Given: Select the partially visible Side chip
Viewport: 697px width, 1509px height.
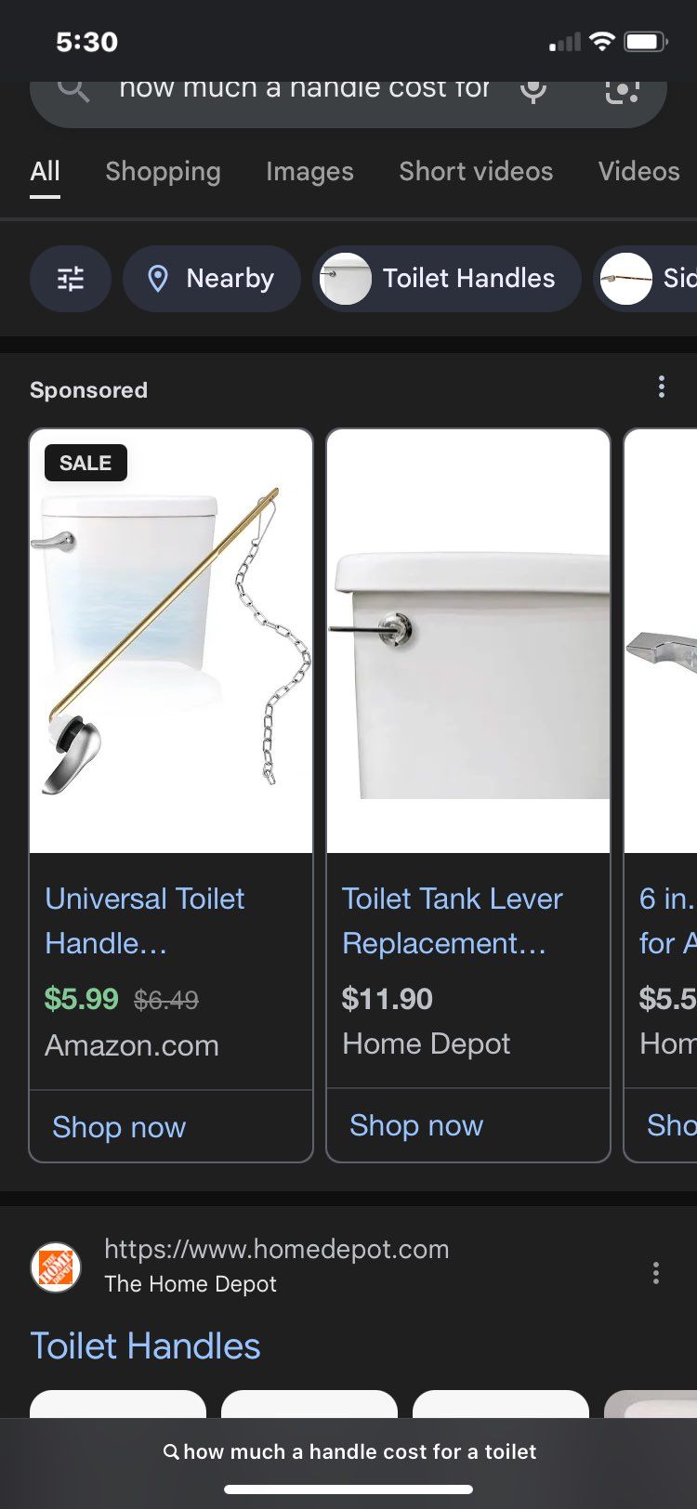Looking at the screenshot, I should (646, 279).
